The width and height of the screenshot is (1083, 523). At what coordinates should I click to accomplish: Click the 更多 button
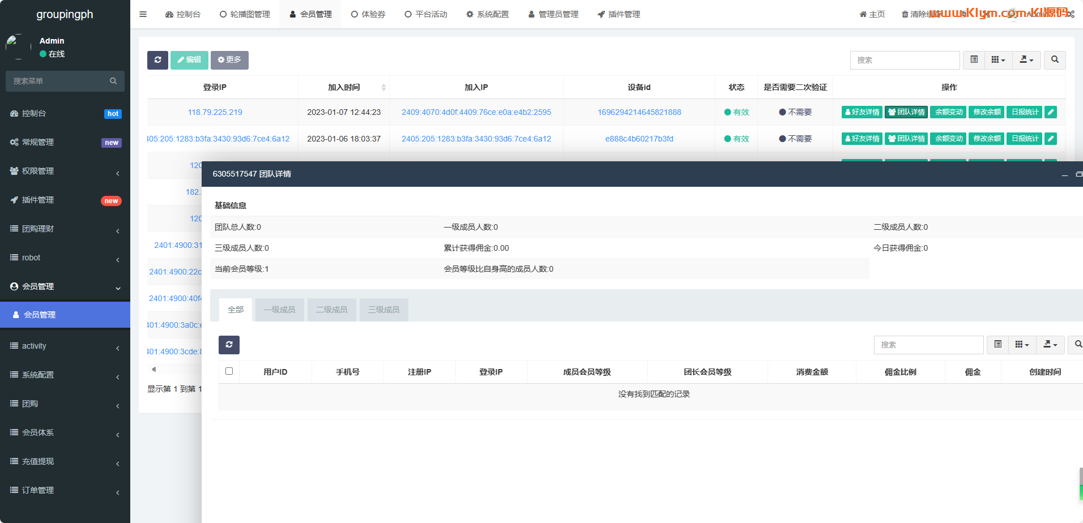(229, 60)
